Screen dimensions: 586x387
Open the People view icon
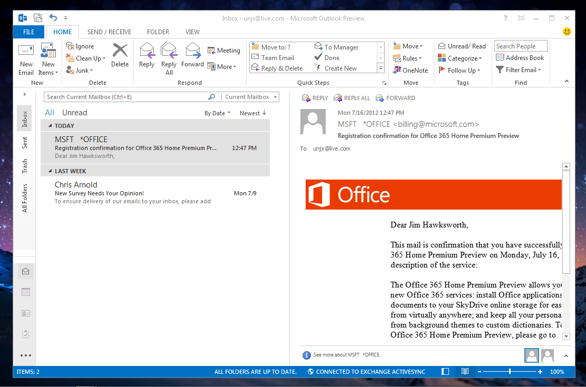(x=24, y=313)
